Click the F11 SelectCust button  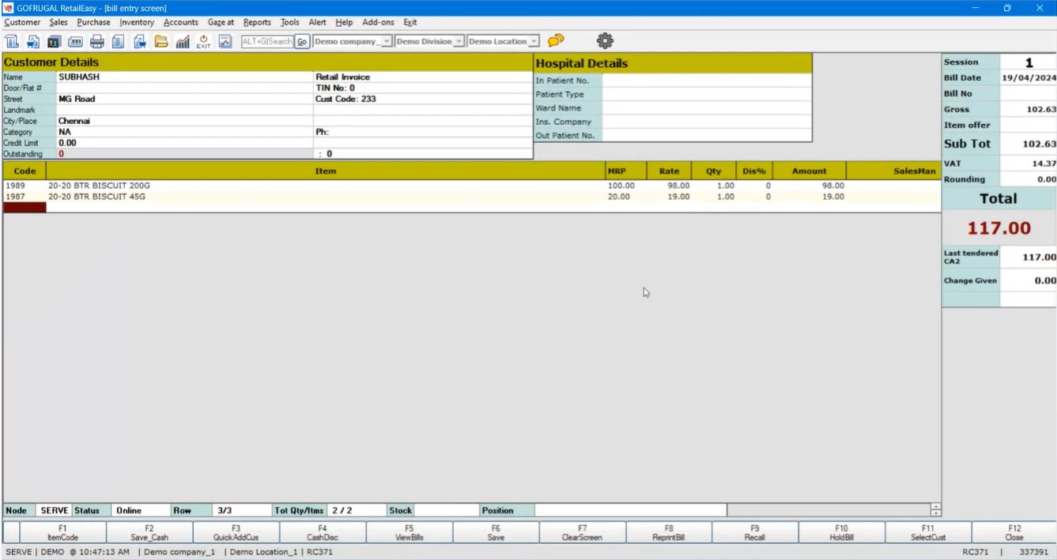point(928,532)
